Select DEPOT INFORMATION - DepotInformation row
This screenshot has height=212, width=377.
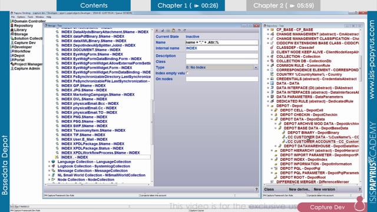point(316,164)
